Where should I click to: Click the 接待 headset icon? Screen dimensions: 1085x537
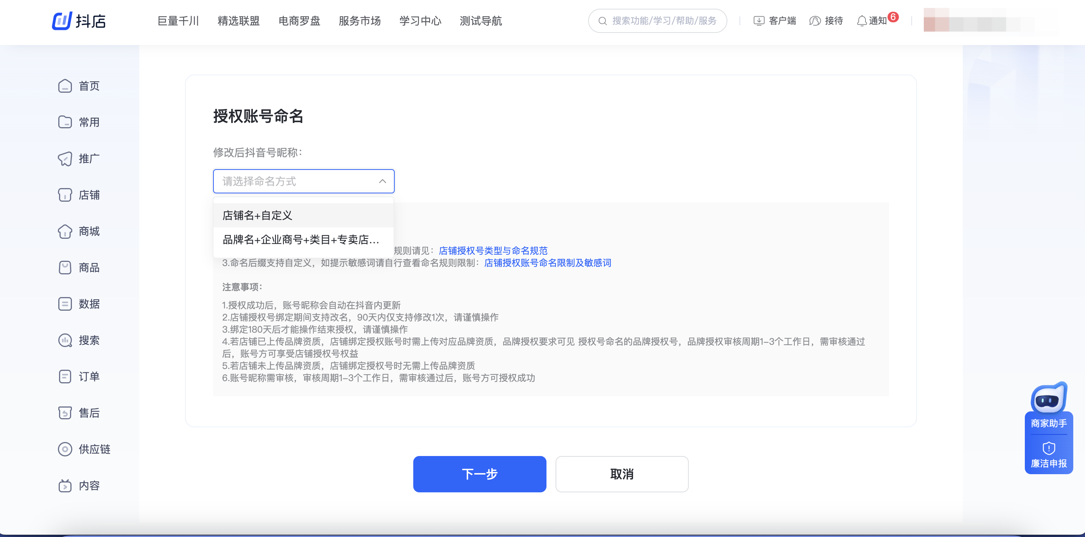click(x=815, y=21)
